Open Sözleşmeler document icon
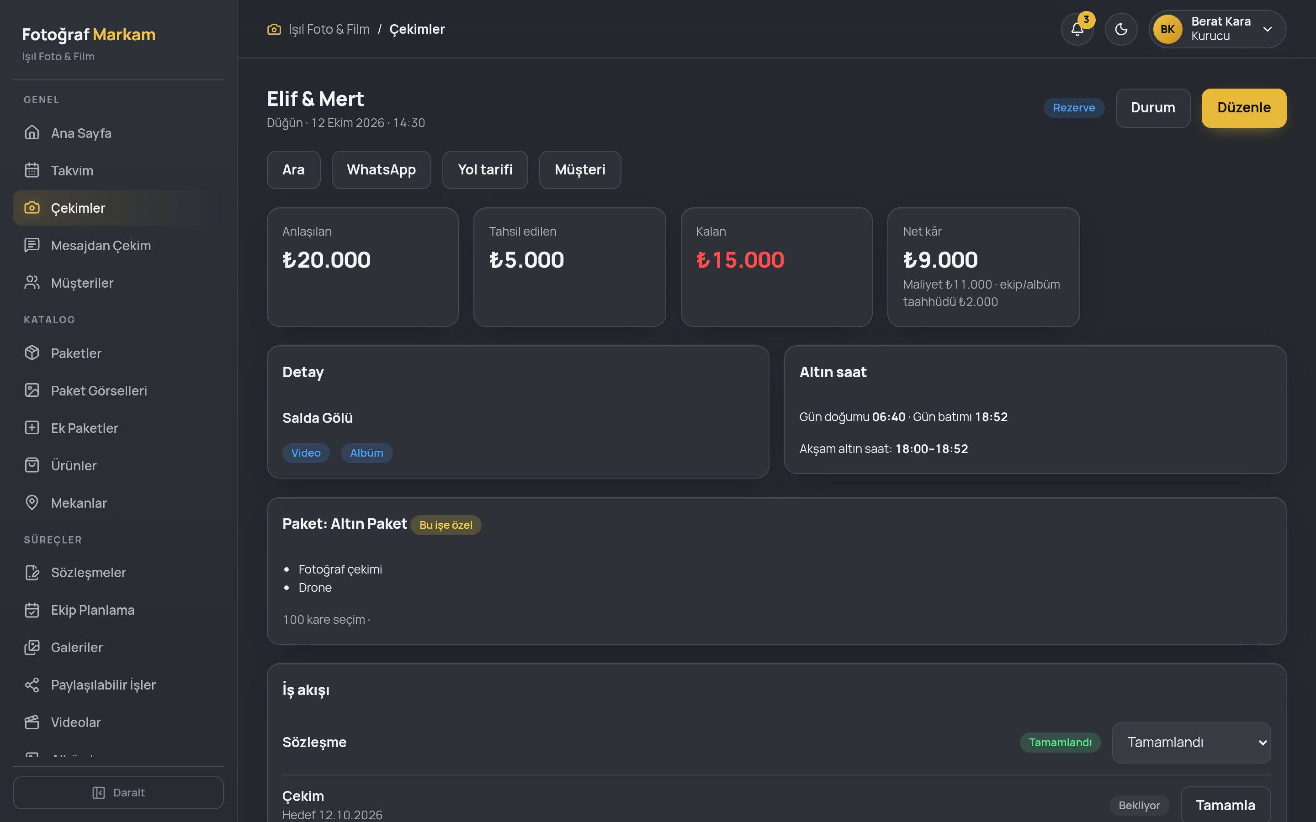Image resolution: width=1316 pixels, height=822 pixels. [32, 573]
